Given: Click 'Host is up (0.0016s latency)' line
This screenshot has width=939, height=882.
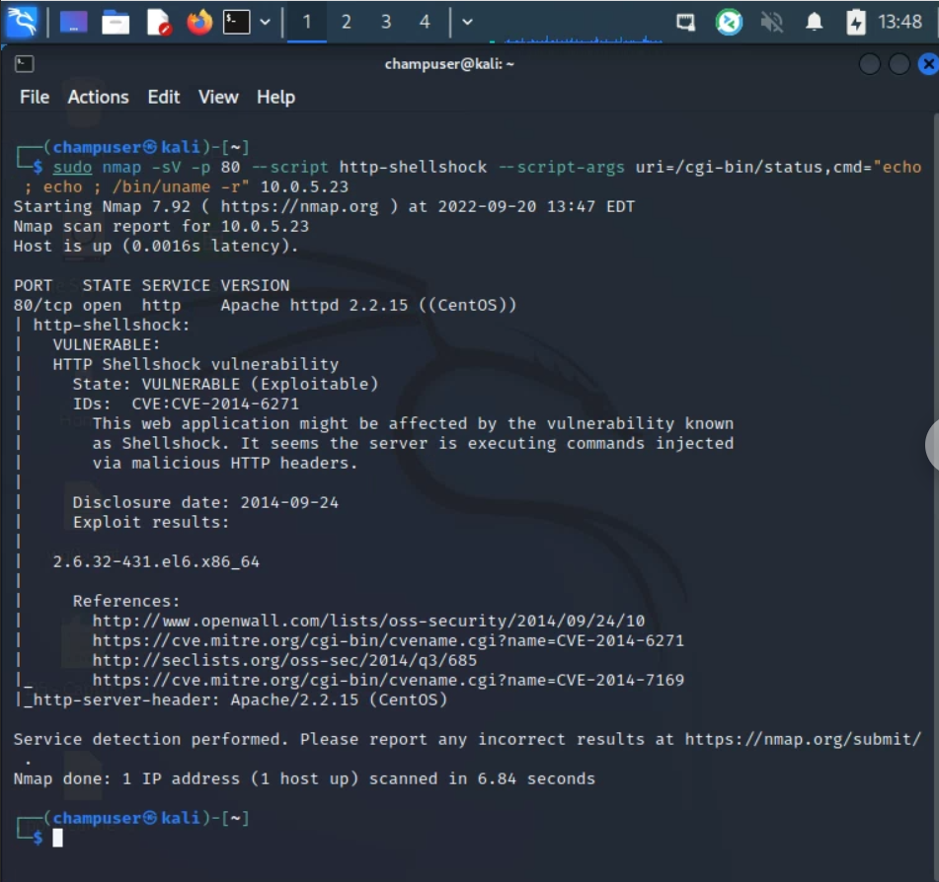Looking at the screenshot, I should [x=156, y=246].
